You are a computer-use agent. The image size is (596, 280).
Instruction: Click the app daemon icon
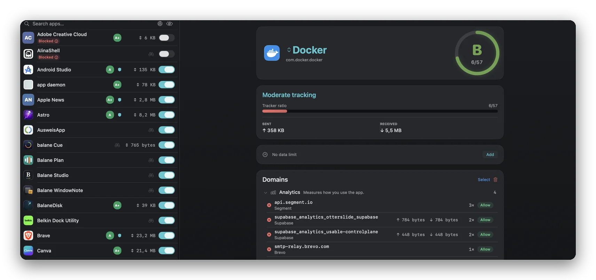click(x=28, y=85)
